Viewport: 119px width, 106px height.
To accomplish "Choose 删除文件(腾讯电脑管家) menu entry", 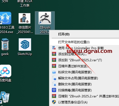I will (84, 84).
